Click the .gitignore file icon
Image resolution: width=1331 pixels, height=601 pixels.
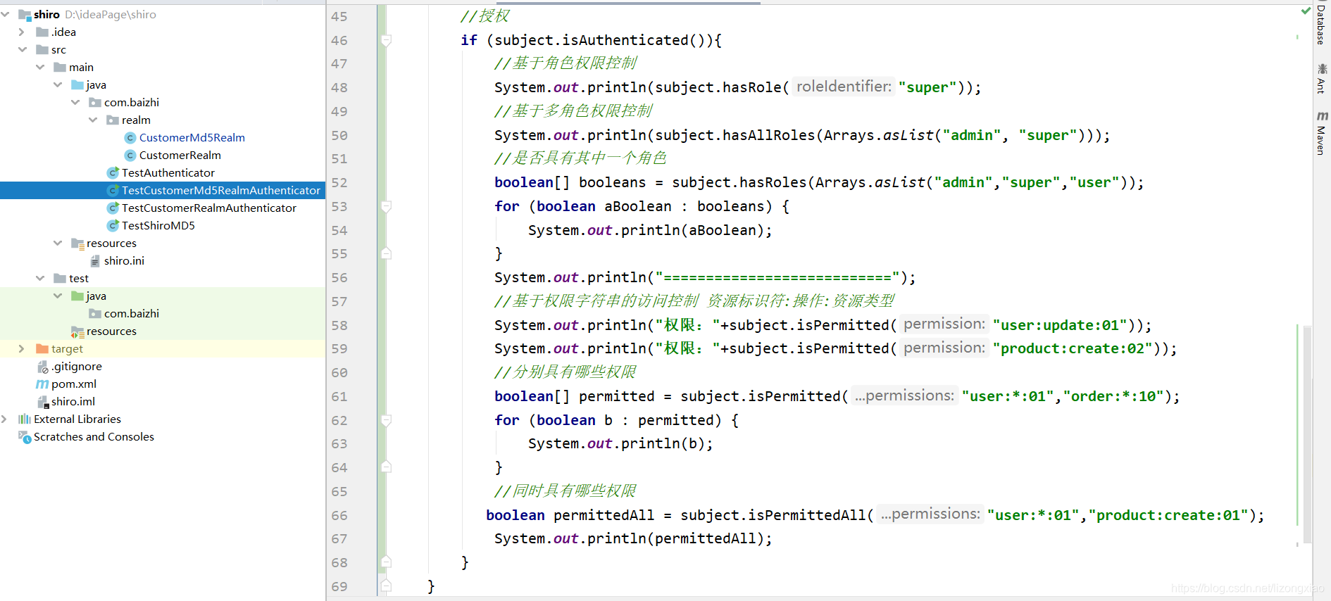pyautogui.click(x=42, y=366)
